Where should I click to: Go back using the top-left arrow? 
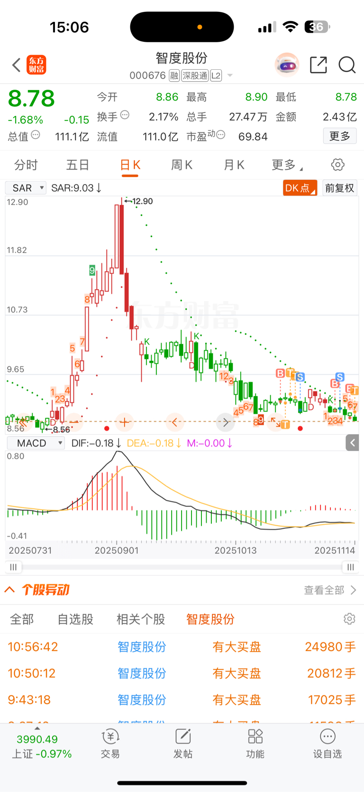pyautogui.click(x=17, y=65)
